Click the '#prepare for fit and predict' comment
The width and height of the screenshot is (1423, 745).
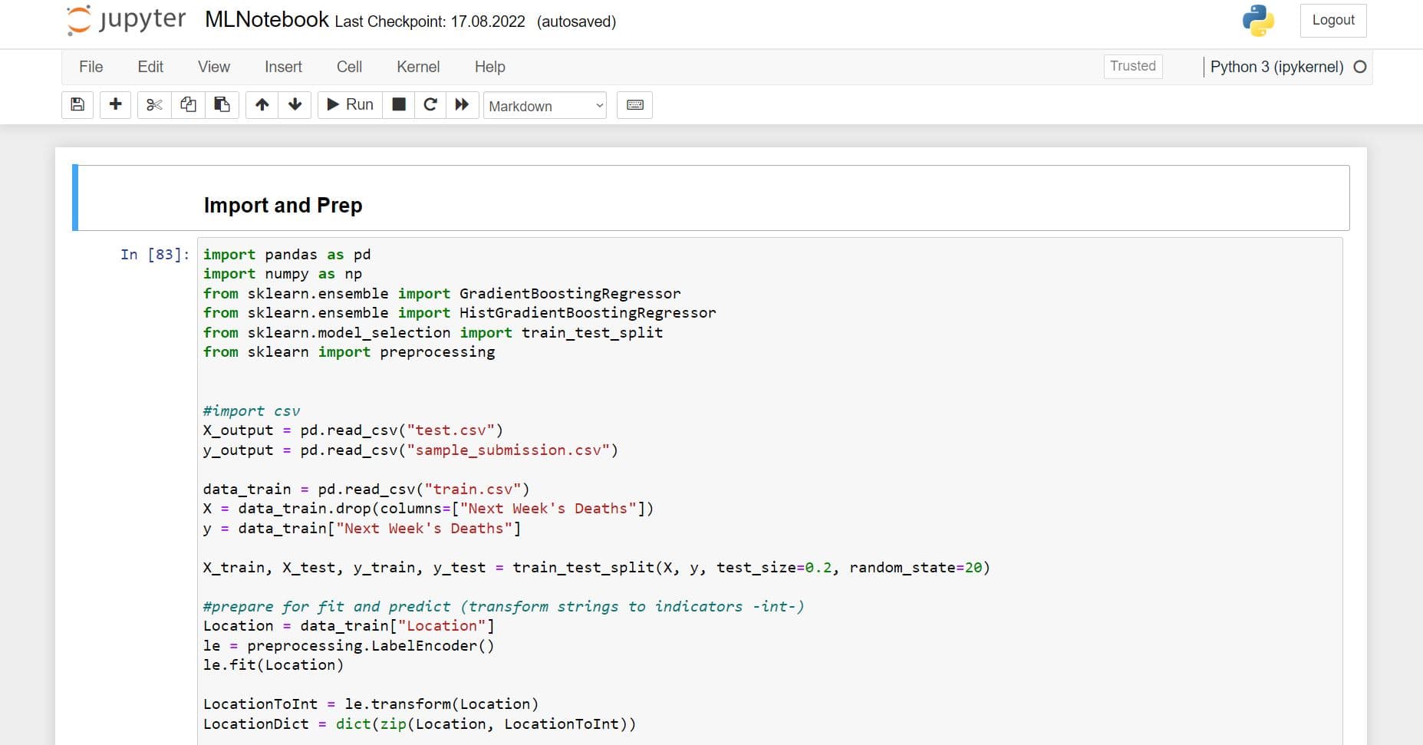click(x=503, y=607)
